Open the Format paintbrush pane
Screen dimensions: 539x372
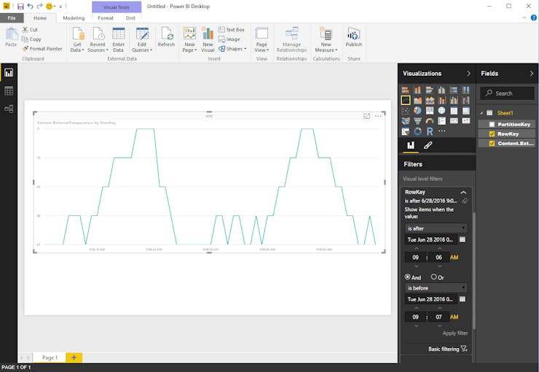[x=428, y=145]
